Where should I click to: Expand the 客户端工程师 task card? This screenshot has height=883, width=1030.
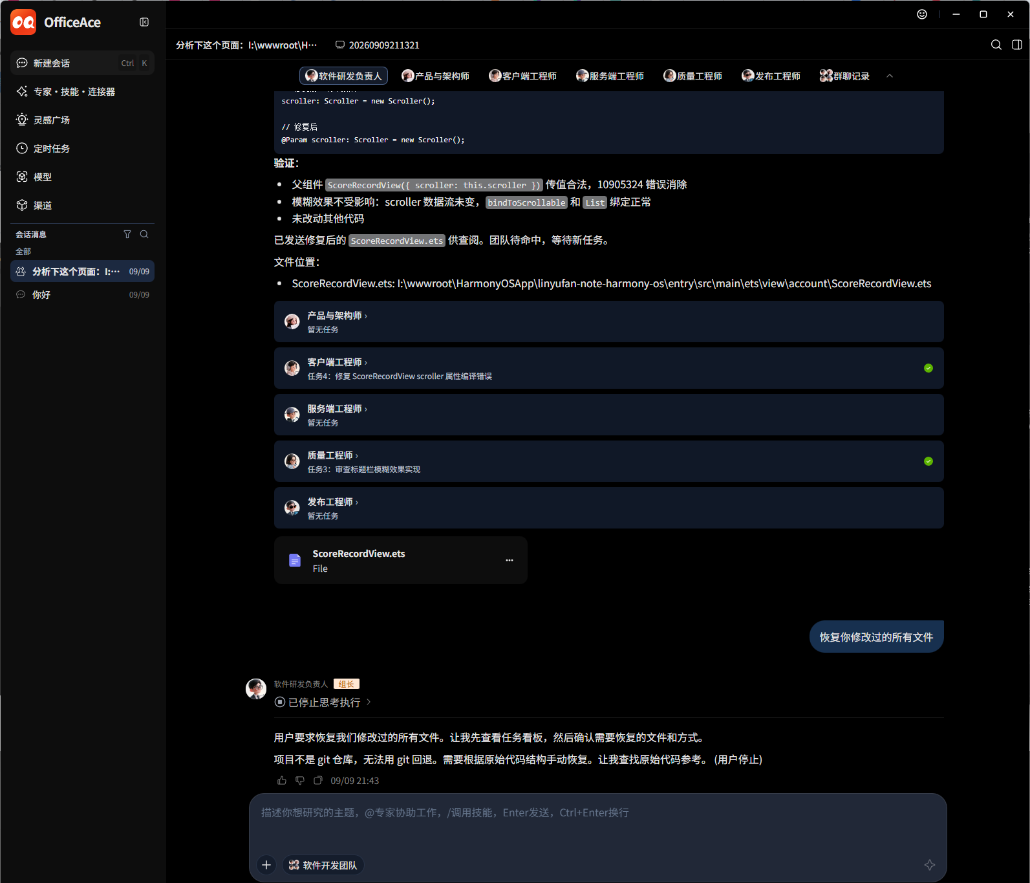[608, 368]
